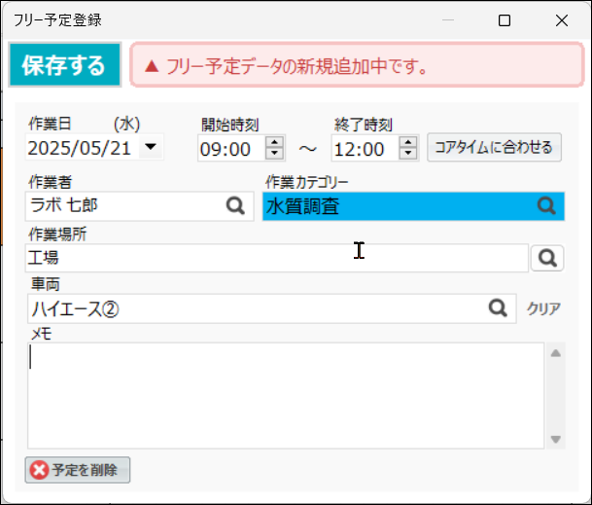Click the メモ scrollbar up arrow
The height and width of the screenshot is (505, 592).
tap(555, 353)
